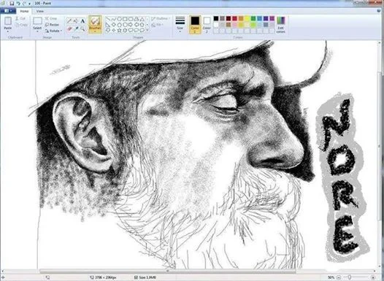This screenshot has height=281, width=384.
Task: Open the Rotate dropdown menu
Action: 53,31
